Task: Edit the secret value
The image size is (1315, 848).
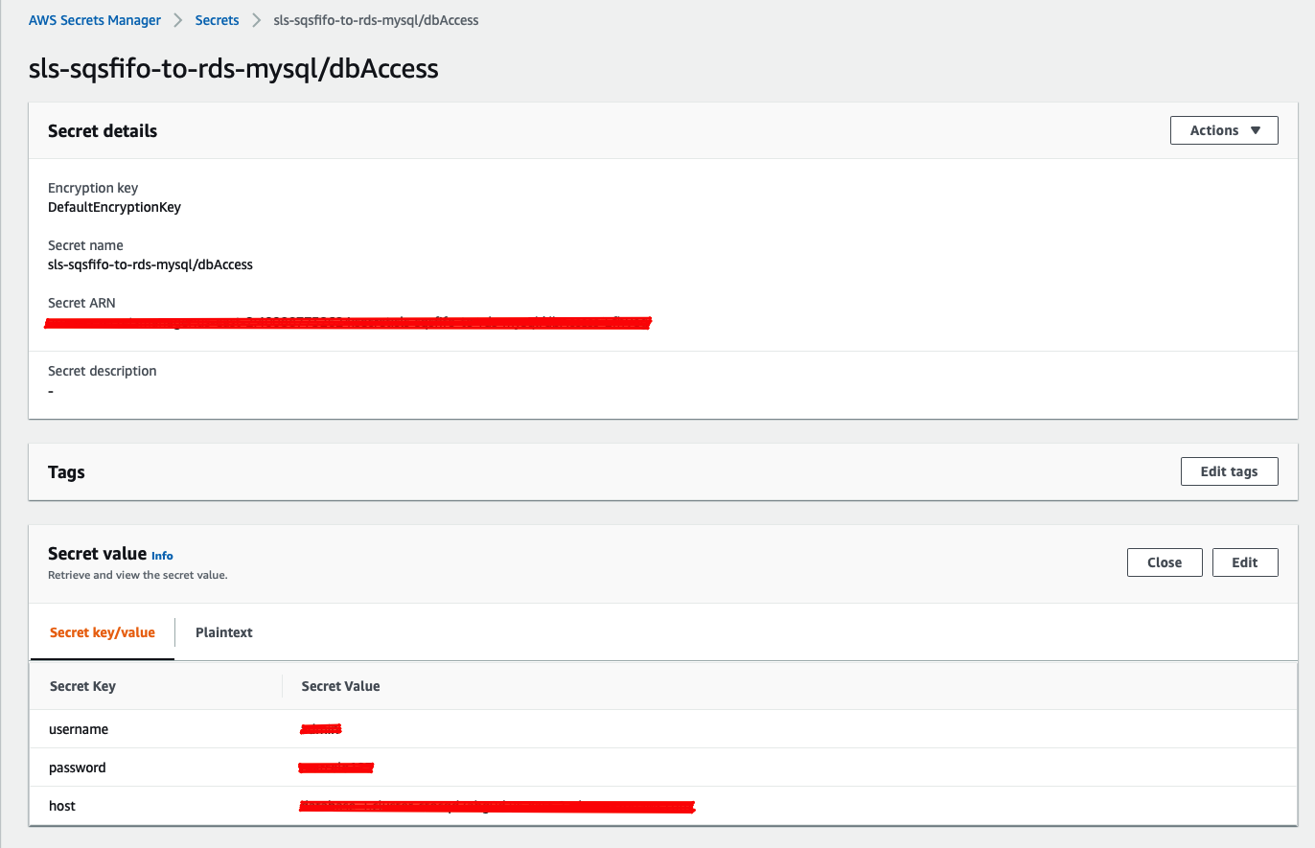Action: pyautogui.click(x=1244, y=562)
